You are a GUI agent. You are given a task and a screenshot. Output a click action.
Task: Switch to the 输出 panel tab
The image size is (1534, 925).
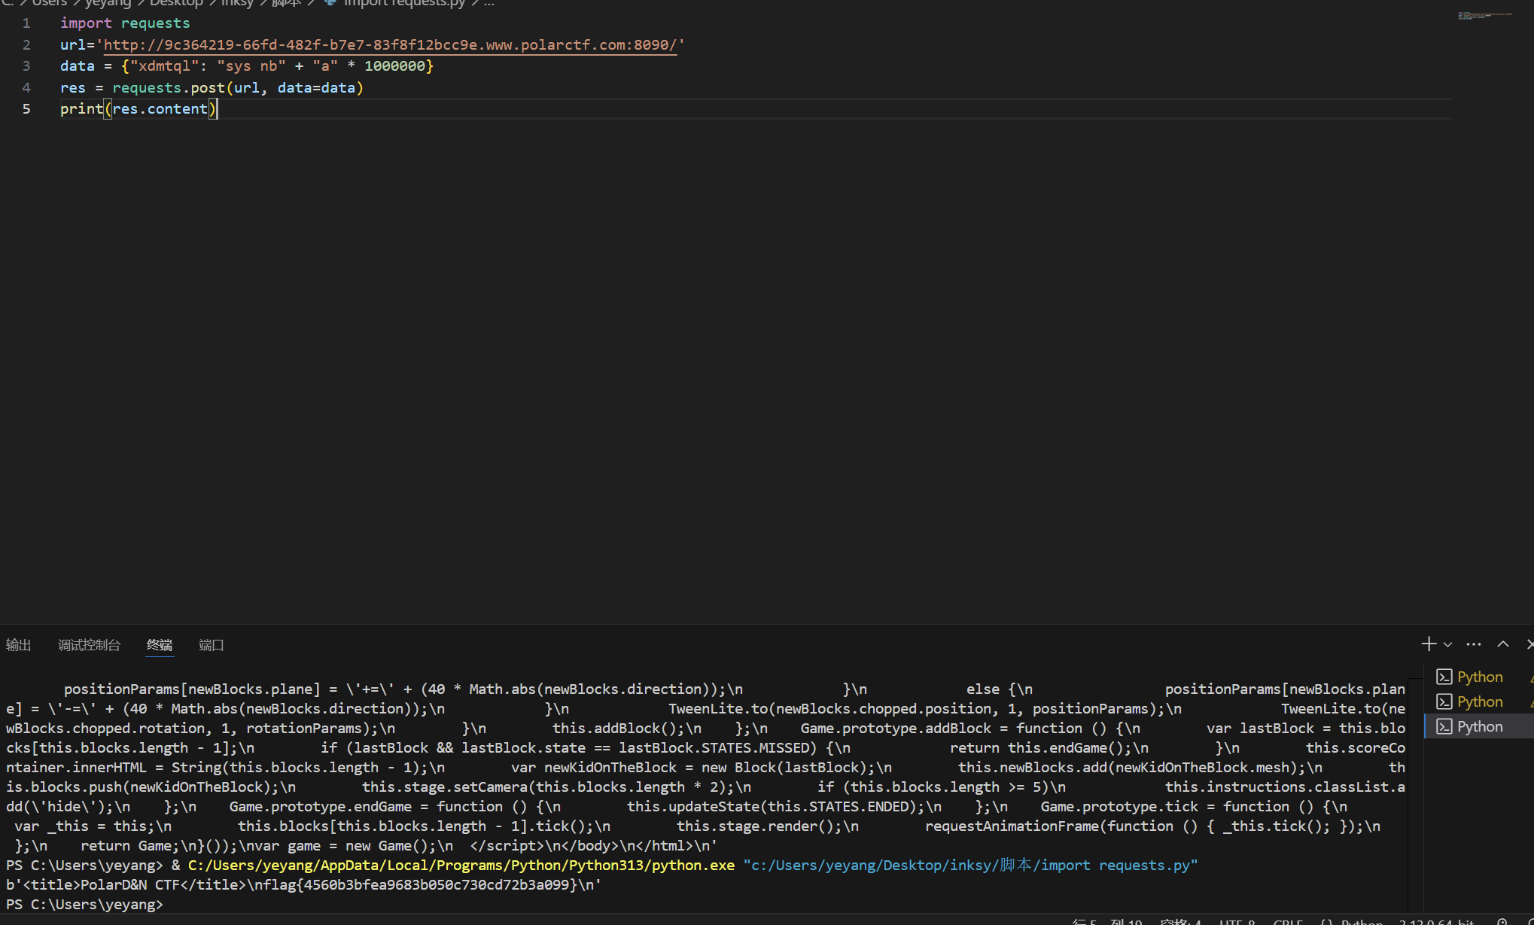[x=18, y=645]
